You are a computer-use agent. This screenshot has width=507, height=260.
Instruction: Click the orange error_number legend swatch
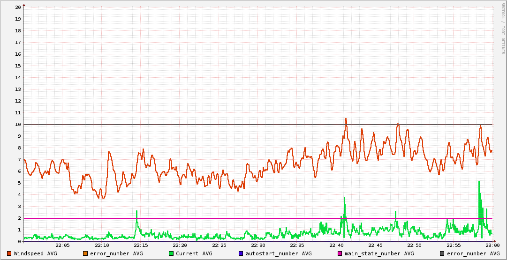[85, 253]
